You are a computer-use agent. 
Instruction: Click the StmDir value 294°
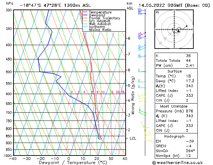point(190,151)
